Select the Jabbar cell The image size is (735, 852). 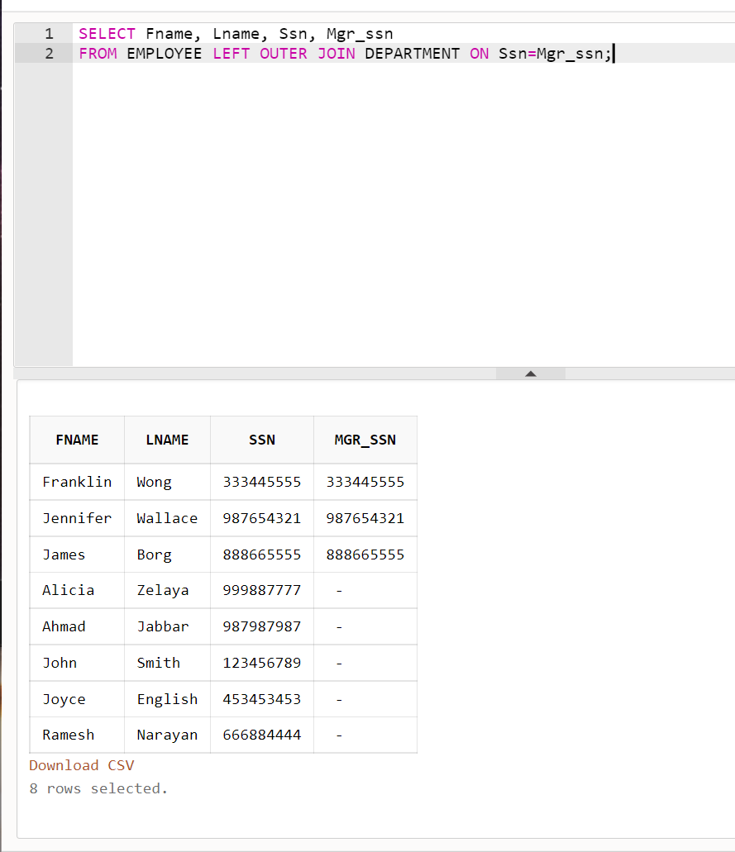tap(168, 626)
